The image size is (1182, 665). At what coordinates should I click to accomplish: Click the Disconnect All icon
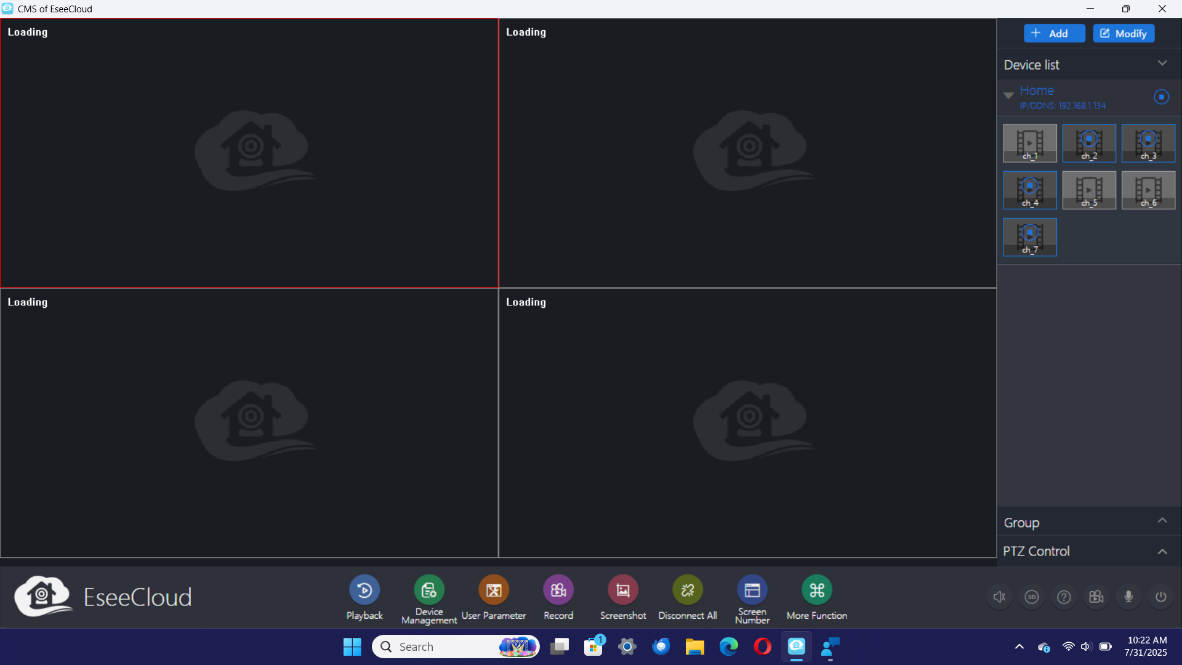688,590
